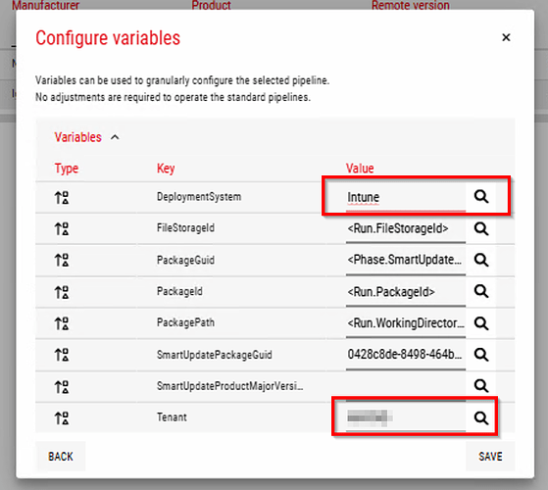Go back using the BACK button

coord(61,457)
